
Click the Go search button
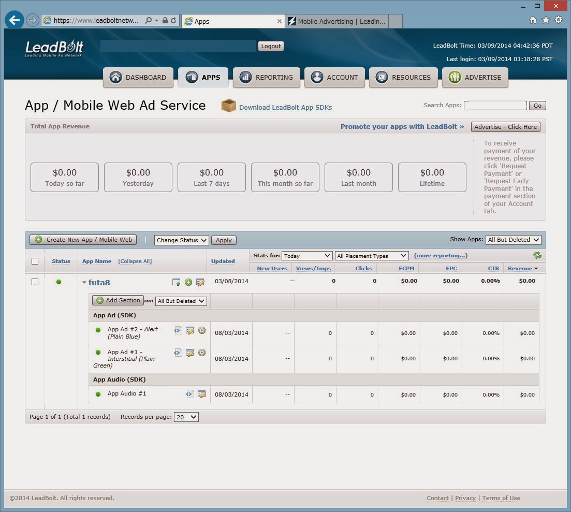click(537, 106)
